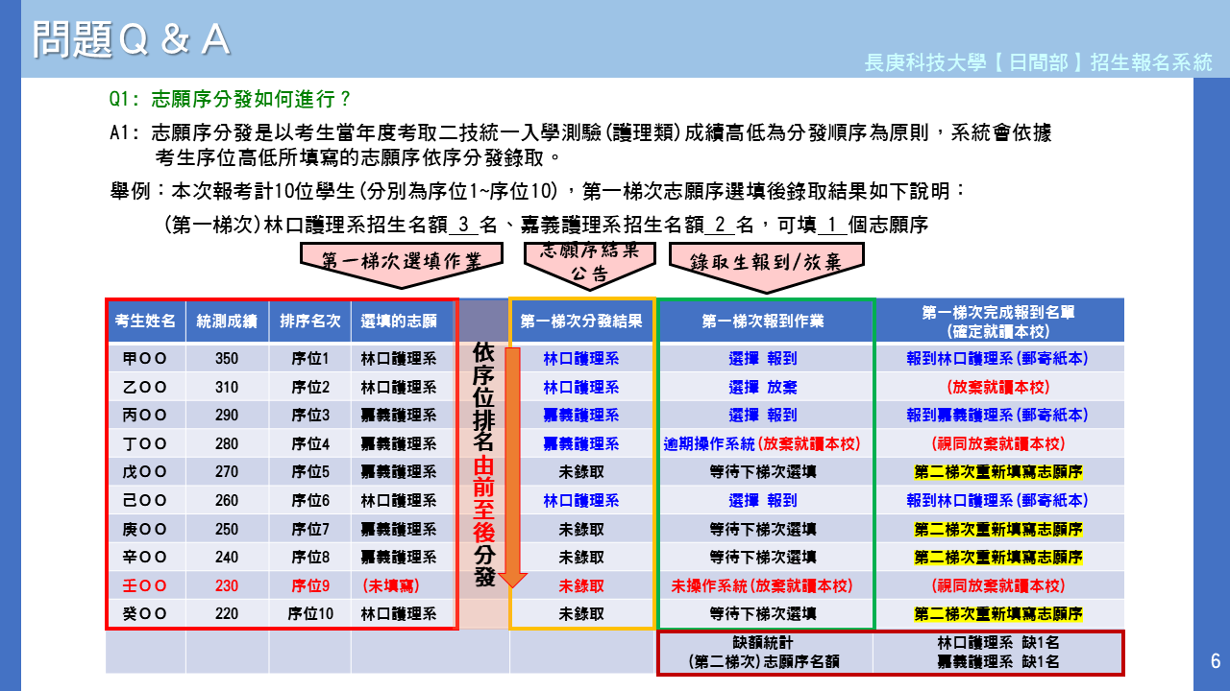Select the score value 260
Viewport: 1230px width, 691px height.
tap(227, 501)
